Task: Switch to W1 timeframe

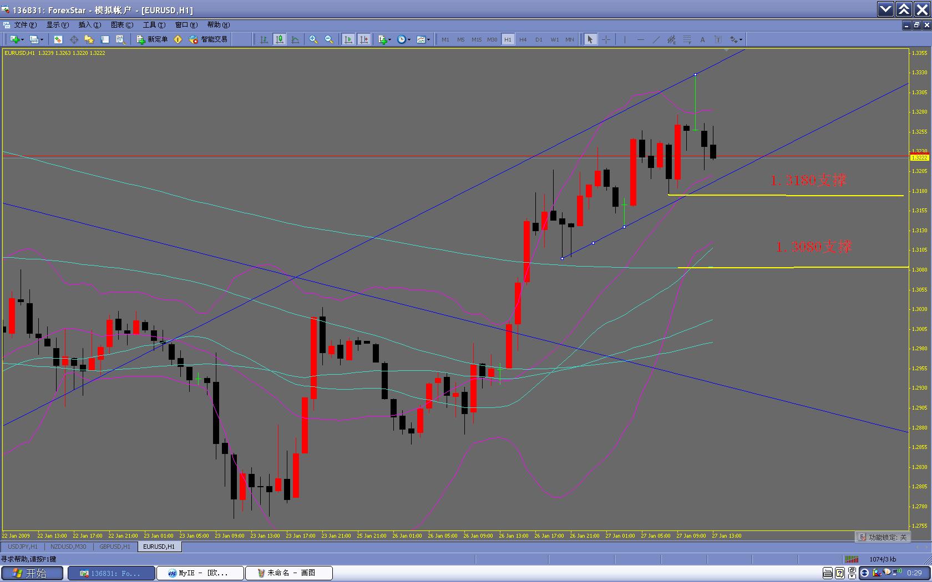Action: (555, 39)
